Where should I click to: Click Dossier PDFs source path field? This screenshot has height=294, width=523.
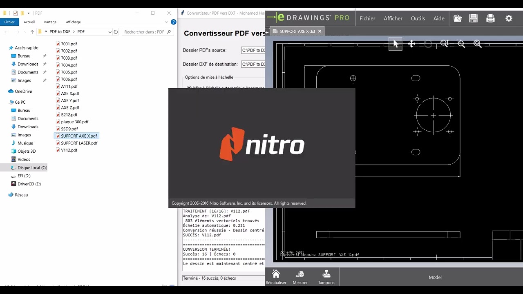(x=253, y=50)
